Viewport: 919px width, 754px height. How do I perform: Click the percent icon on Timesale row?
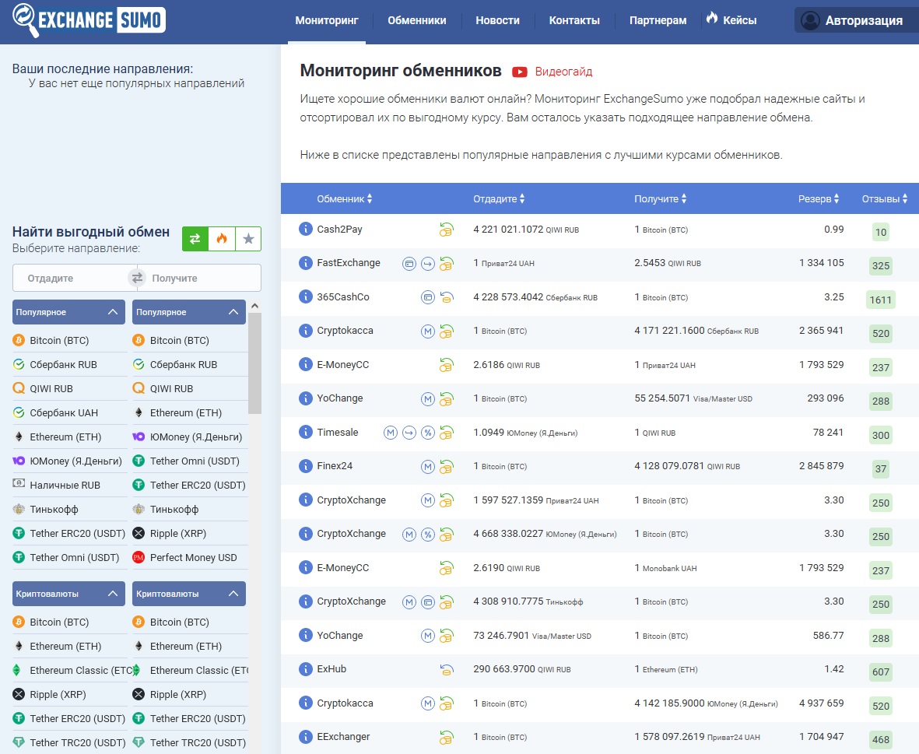tap(428, 433)
